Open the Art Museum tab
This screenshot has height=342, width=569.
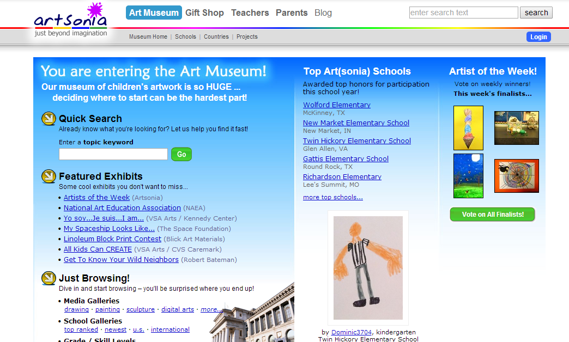(154, 13)
